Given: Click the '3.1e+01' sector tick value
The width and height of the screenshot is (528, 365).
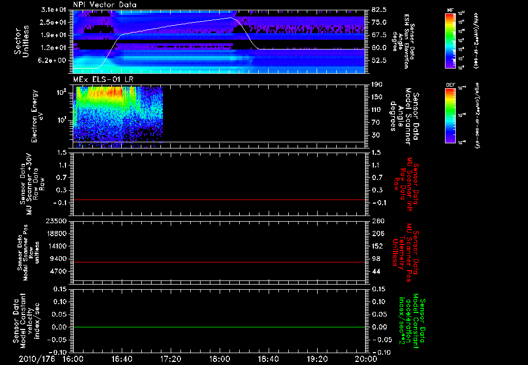Looking at the screenshot, I should [x=54, y=10].
